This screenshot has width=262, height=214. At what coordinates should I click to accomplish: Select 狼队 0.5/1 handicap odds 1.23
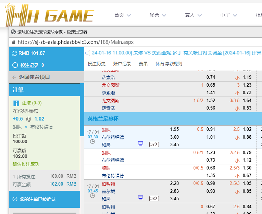coord(211,152)
